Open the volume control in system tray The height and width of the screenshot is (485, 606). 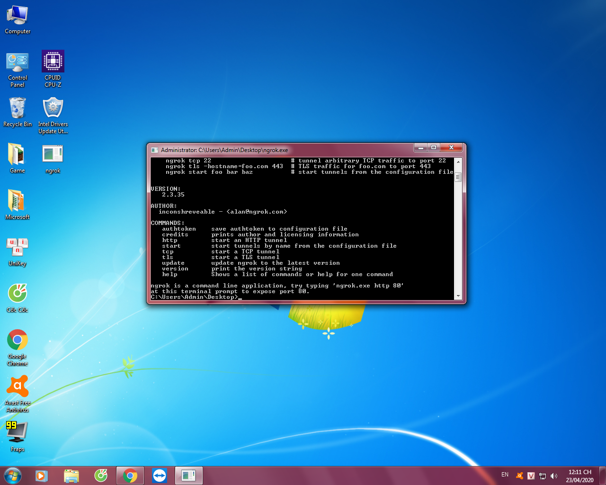pyautogui.click(x=554, y=476)
